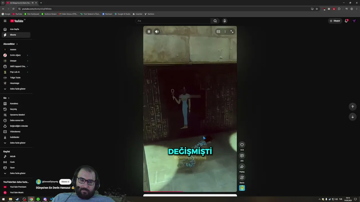Share this Short via Paylaş icon
The height and width of the screenshot is (202, 360).
(x=242, y=167)
